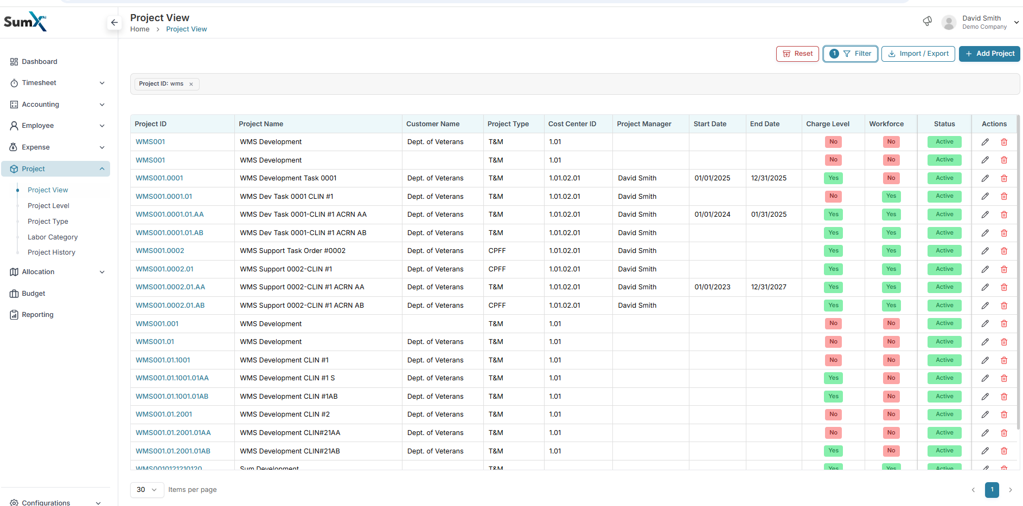
Task: Edit project WMS001.01.1001.01AA pencil icon
Action: point(985,378)
